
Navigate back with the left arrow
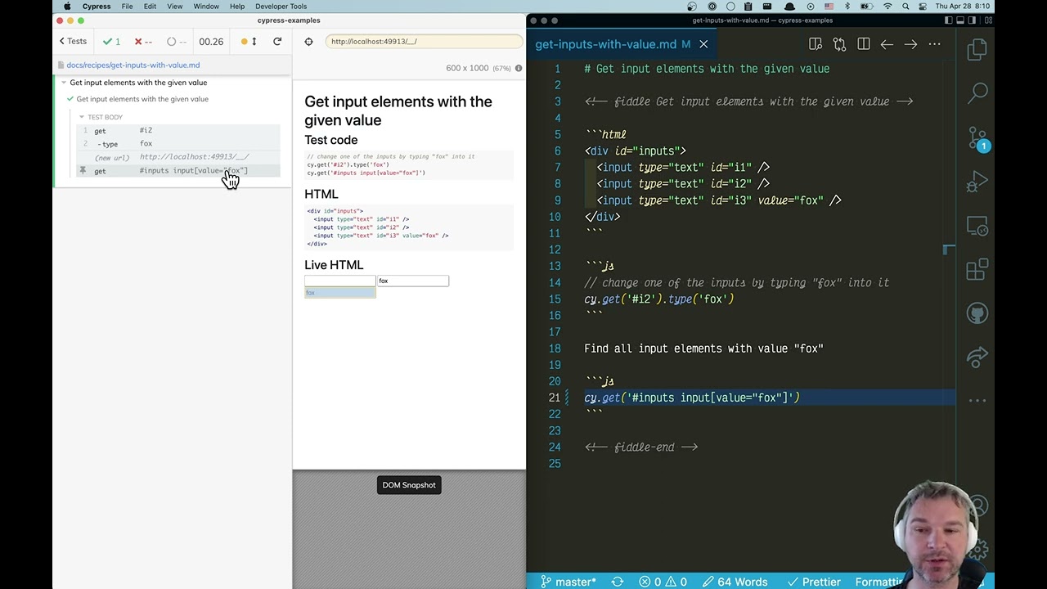tap(887, 44)
